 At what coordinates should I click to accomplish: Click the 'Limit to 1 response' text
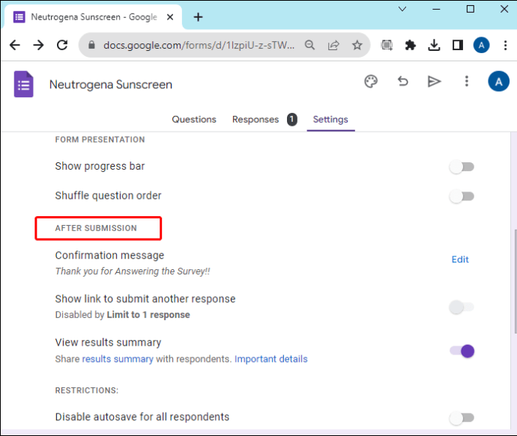point(148,315)
